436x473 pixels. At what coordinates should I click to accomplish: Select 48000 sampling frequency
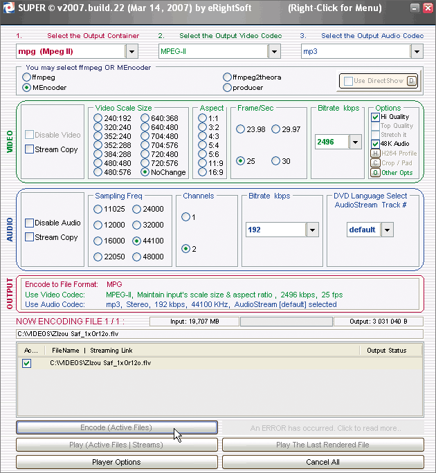(137, 257)
